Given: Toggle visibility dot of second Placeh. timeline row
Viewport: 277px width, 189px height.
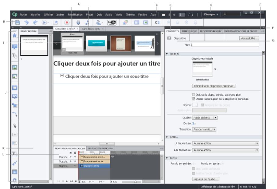Looking at the screenshot, I should (71, 161).
